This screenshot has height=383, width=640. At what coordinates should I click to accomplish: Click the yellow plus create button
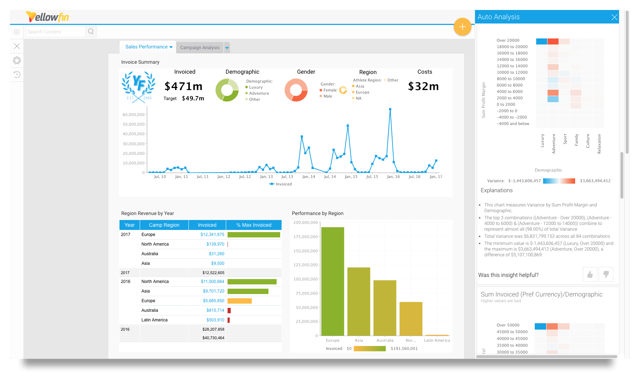462,27
